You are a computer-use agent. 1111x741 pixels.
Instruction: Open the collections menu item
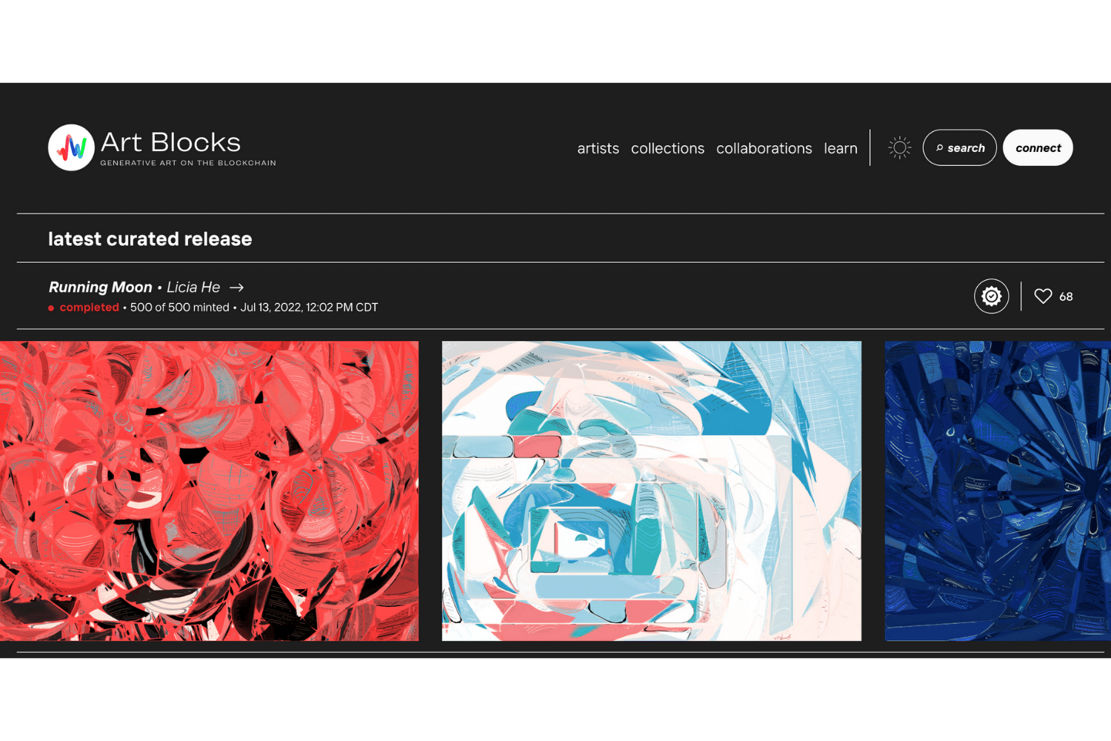(667, 148)
